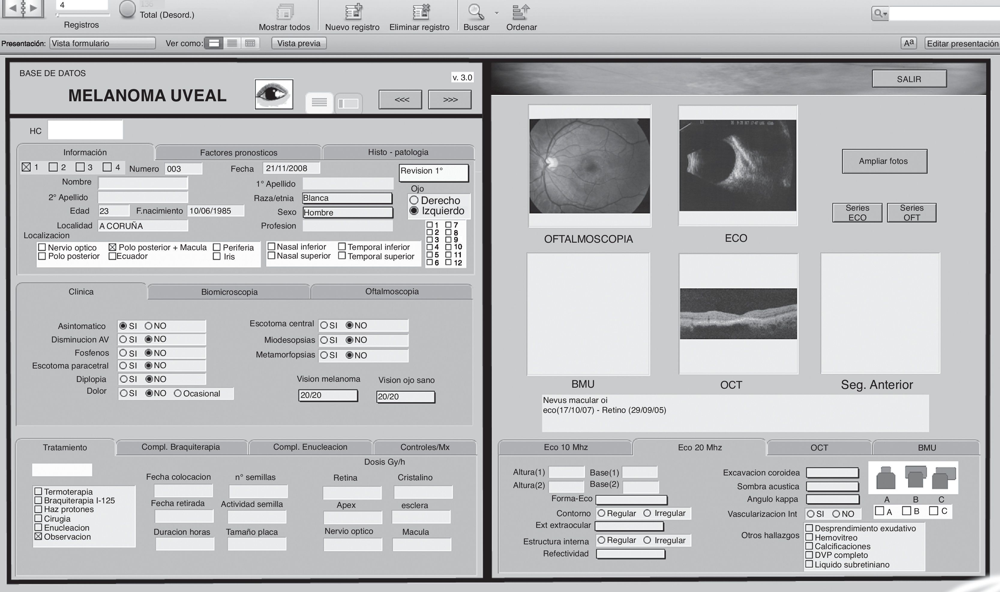
Task: Click the eye logo icon
Action: 274,94
